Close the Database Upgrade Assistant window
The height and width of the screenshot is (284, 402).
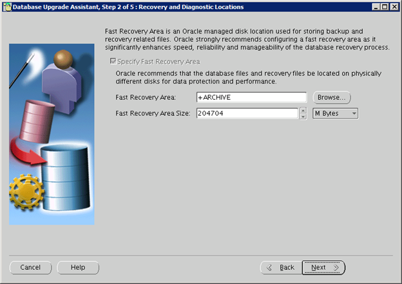coord(394,7)
